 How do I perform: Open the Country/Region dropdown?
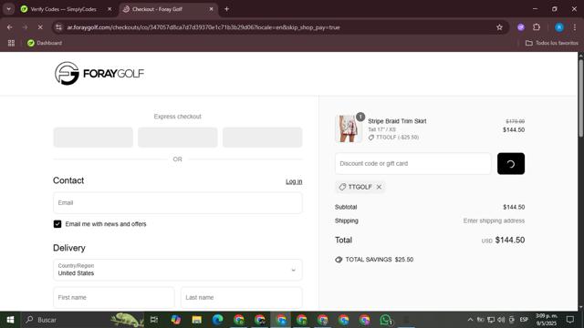coord(178,270)
